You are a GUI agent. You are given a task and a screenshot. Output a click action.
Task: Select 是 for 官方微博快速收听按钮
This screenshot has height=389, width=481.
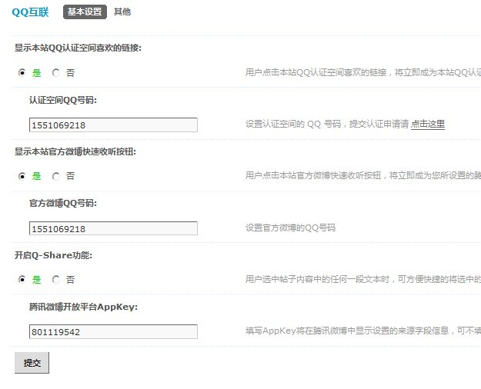coord(22,176)
